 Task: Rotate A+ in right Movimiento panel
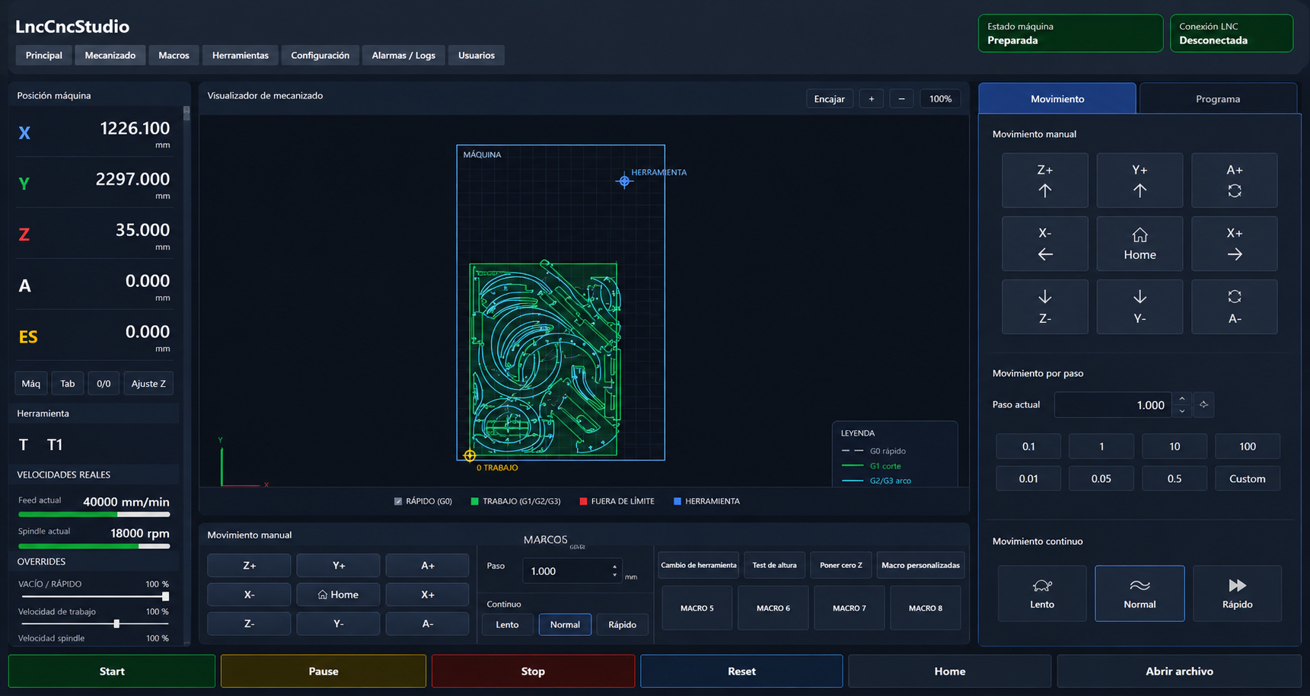pos(1234,180)
